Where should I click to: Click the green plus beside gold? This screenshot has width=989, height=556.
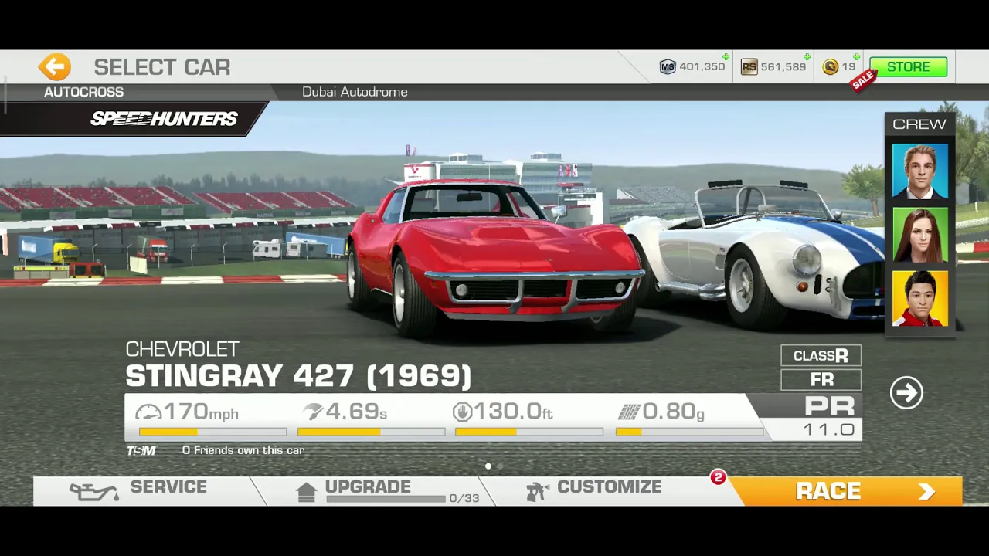(856, 57)
